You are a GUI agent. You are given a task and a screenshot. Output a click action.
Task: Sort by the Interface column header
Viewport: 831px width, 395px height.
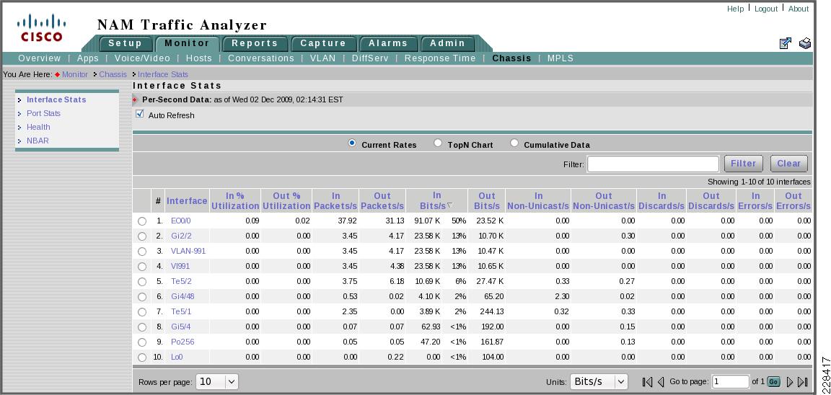coord(187,200)
